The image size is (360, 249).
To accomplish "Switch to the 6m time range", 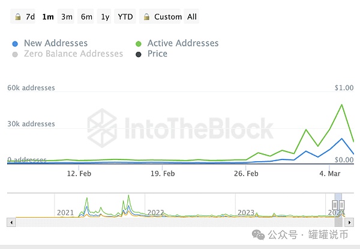I will click(x=86, y=17).
